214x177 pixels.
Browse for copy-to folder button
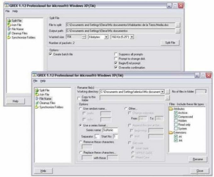167,98
